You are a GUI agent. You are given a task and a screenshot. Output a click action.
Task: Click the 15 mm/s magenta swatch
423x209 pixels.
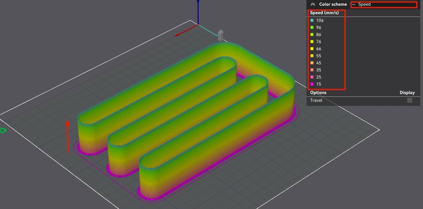pyautogui.click(x=312, y=84)
